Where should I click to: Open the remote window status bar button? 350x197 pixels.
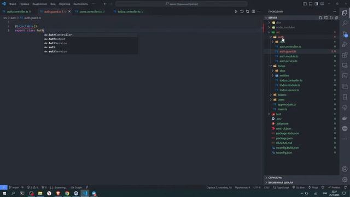click(x=4, y=187)
